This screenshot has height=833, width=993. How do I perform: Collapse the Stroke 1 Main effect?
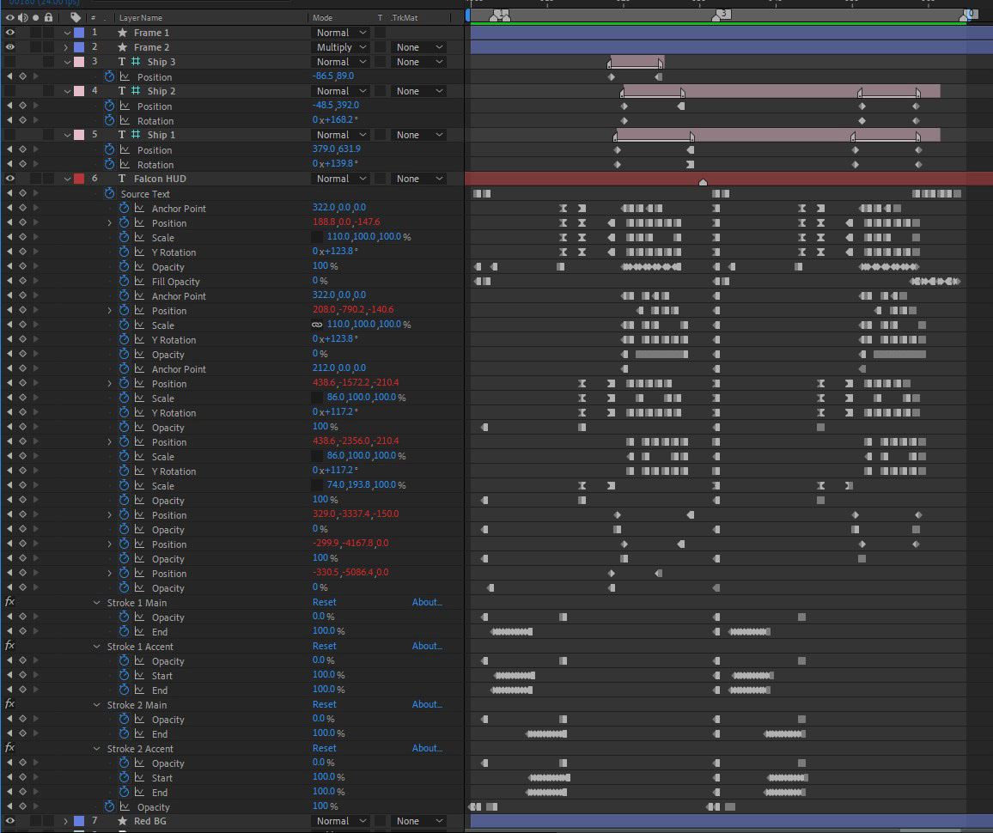(96, 602)
